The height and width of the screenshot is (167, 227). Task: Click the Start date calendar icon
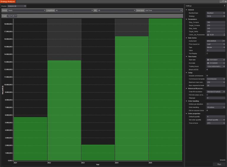click(x=208, y=60)
